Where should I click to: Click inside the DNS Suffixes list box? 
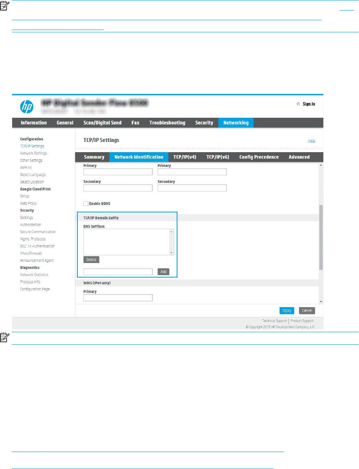point(126,242)
